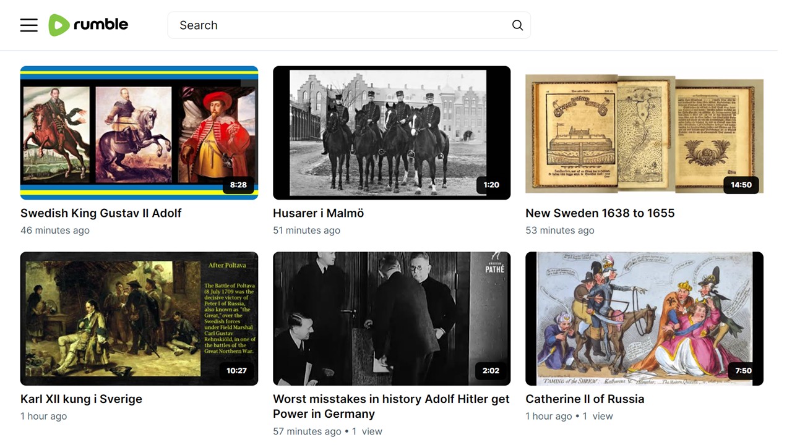This screenshot has width=792, height=445.
Task: Click the title 'Swedish King Gustav II Adolf'
Action: tap(101, 213)
